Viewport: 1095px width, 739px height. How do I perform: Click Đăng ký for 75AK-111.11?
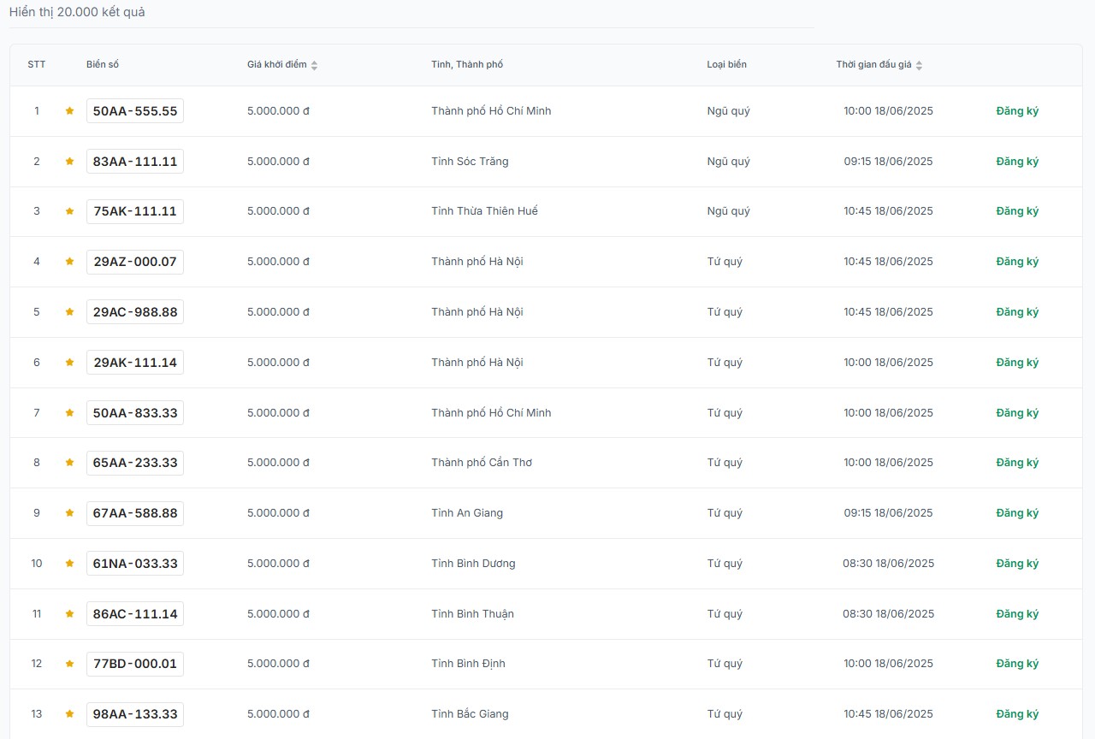point(1017,211)
